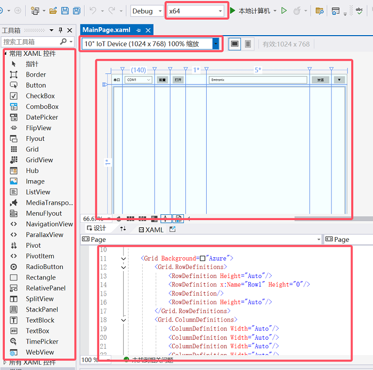This screenshot has height=370, width=373.
Task: Select the Pointer tool in toolbox
Action: tap(31, 64)
